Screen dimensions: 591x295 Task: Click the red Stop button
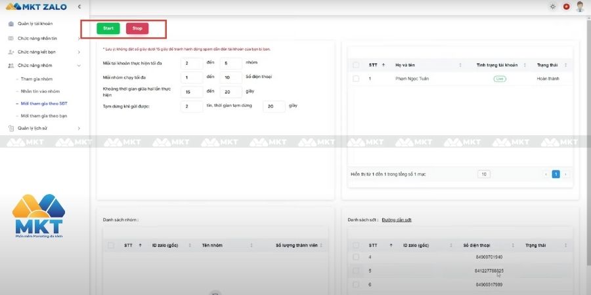(137, 29)
